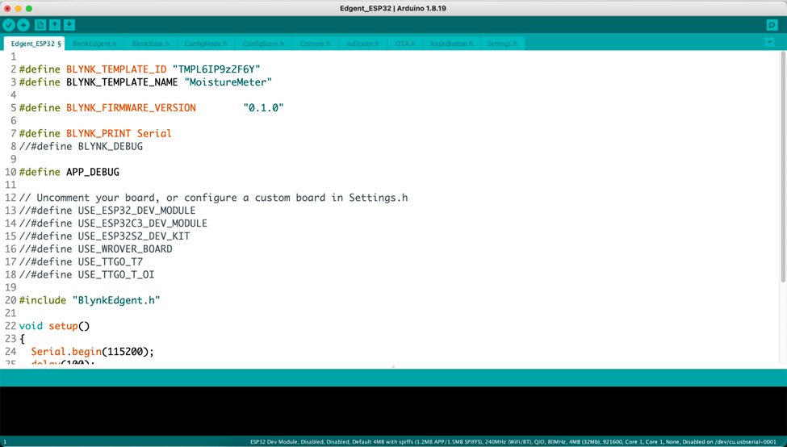Click the board info text in status bar
This screenshot has width=787, height=447.
(x=513, y=442)
